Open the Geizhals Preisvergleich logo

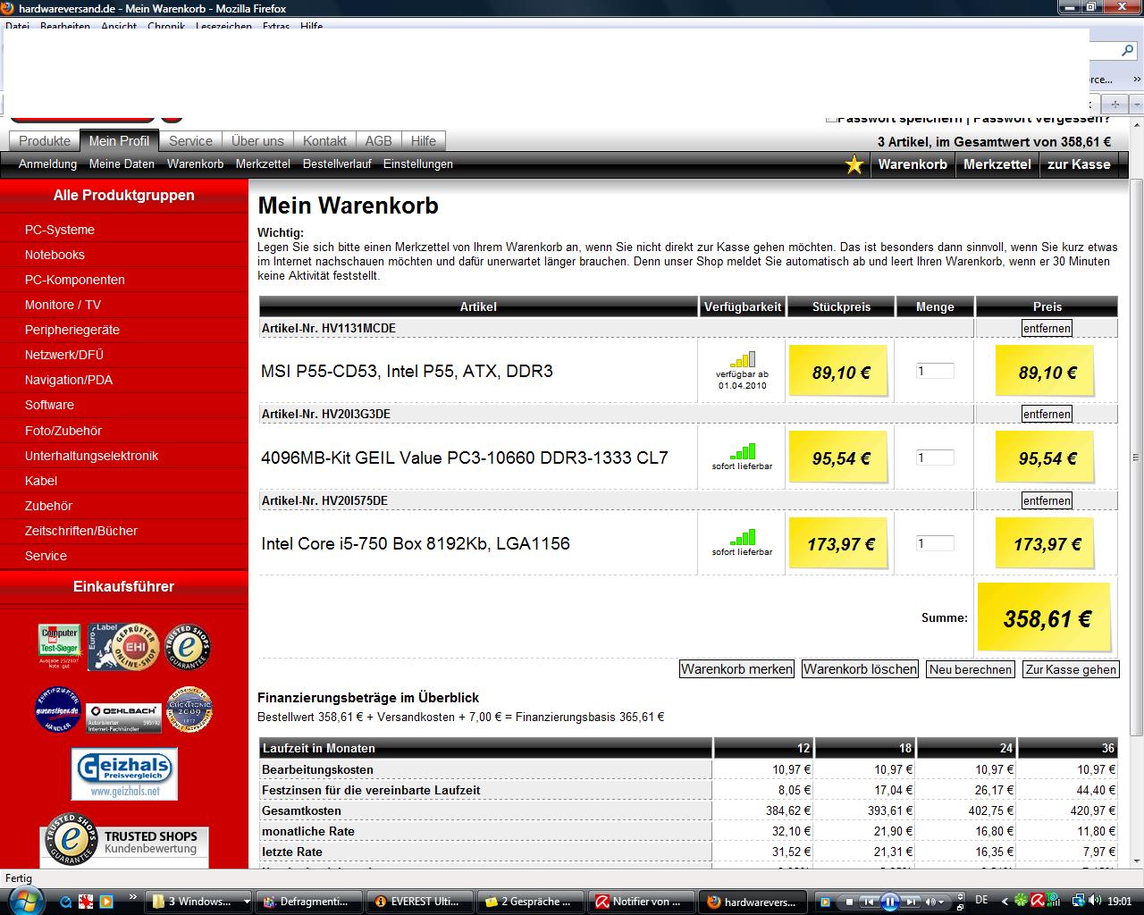coord(124,774)
